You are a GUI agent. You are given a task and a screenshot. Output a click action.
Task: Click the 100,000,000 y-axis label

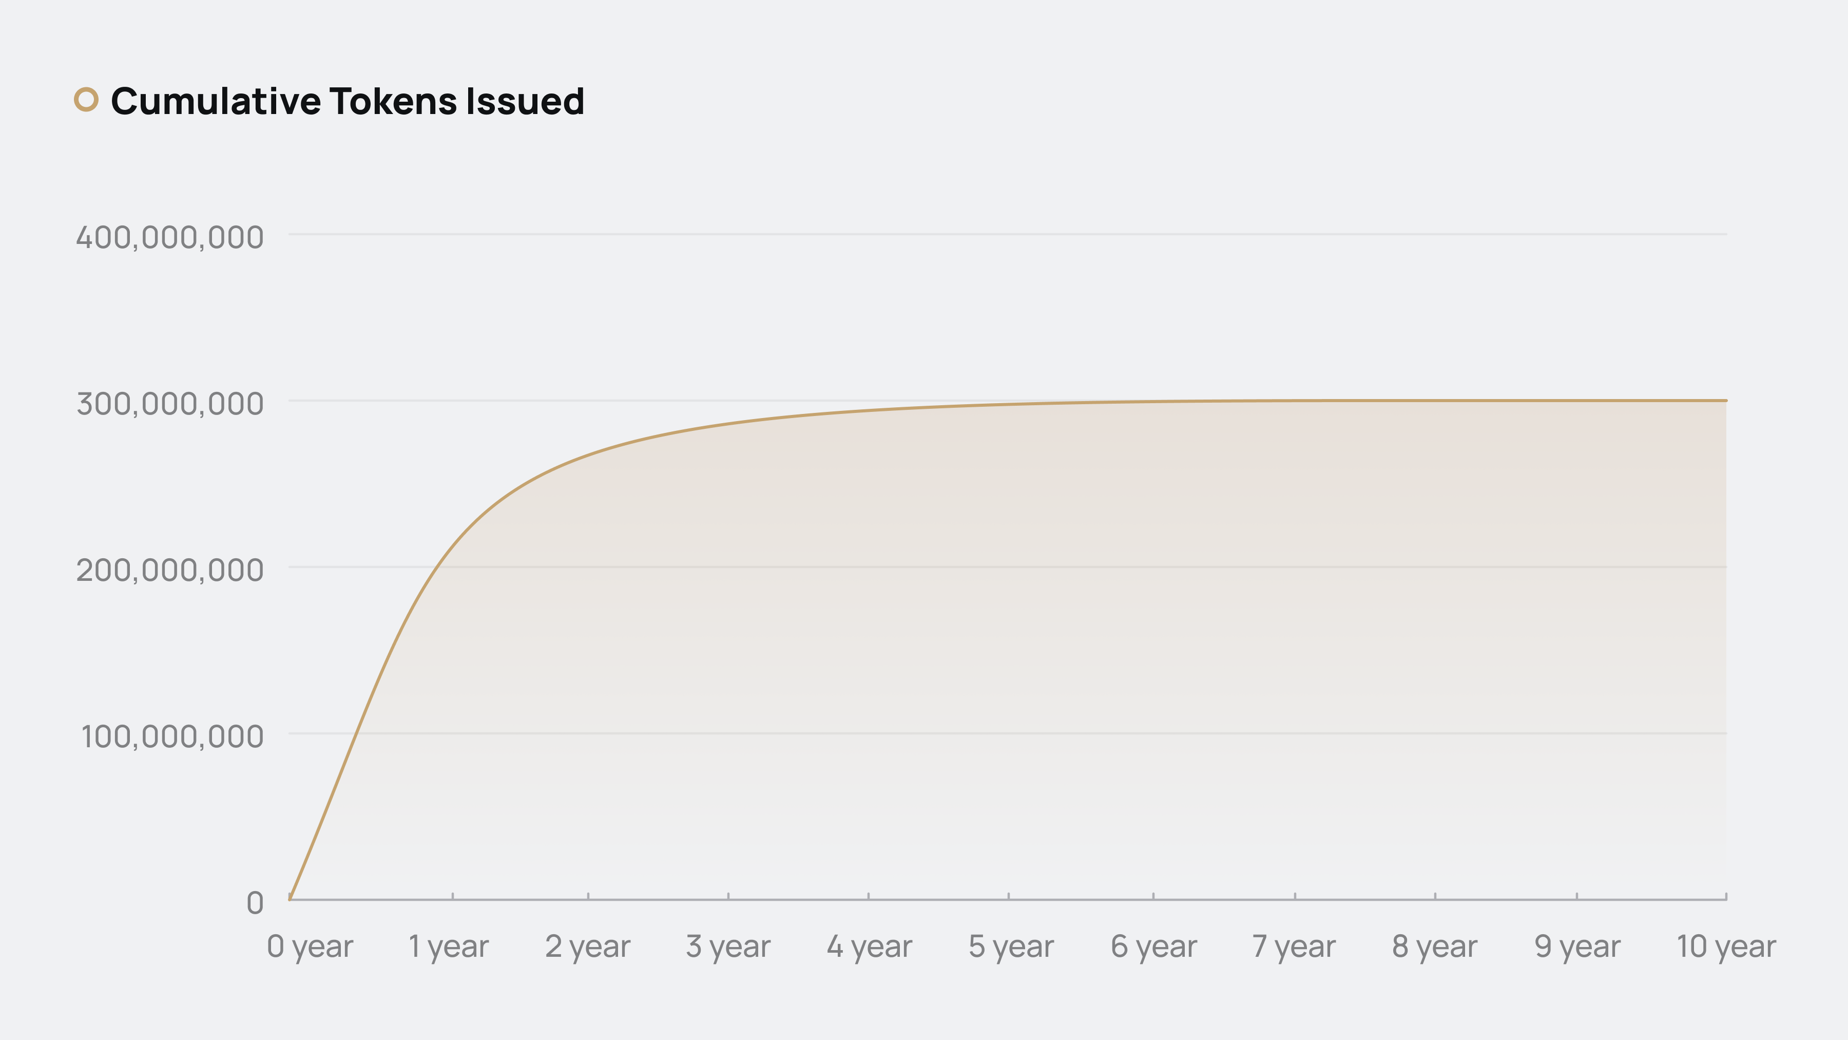coord(172,737)
